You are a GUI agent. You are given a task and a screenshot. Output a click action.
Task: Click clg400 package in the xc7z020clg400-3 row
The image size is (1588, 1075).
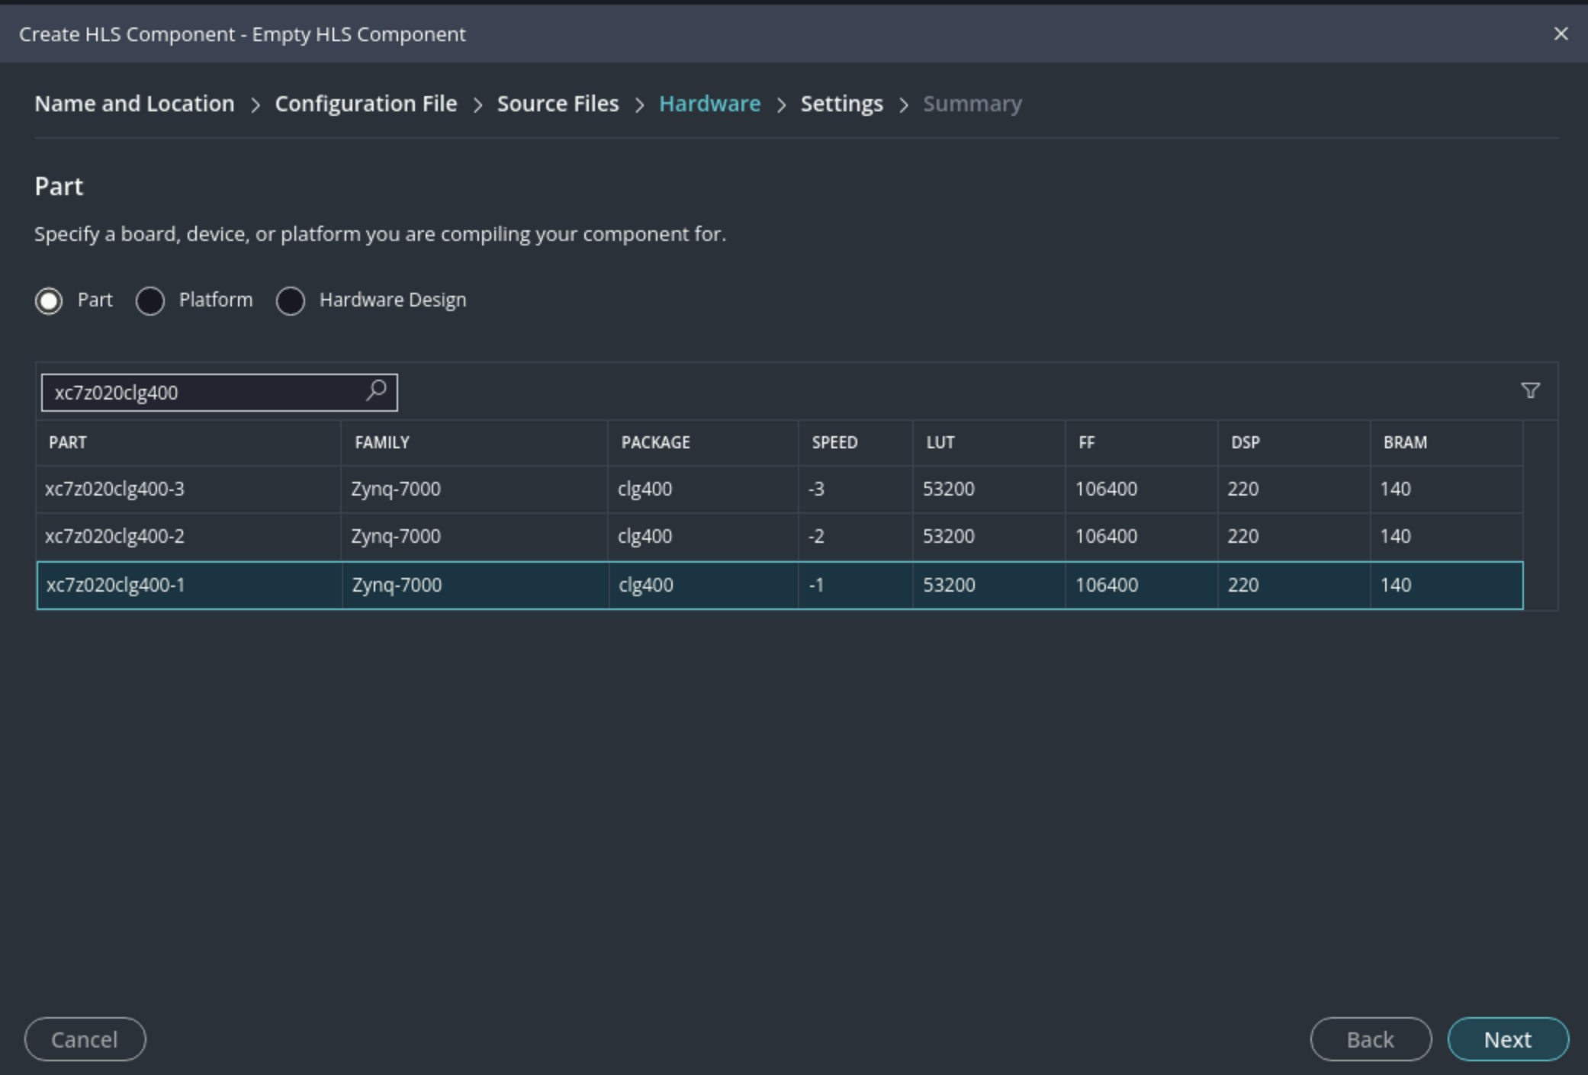pos(703,489)
